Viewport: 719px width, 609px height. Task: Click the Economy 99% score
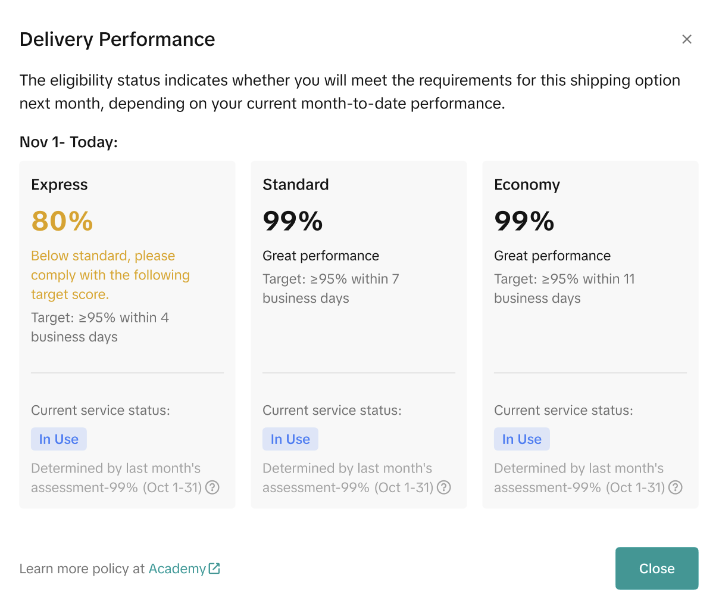pyautogui.click(x=524, y=221)
